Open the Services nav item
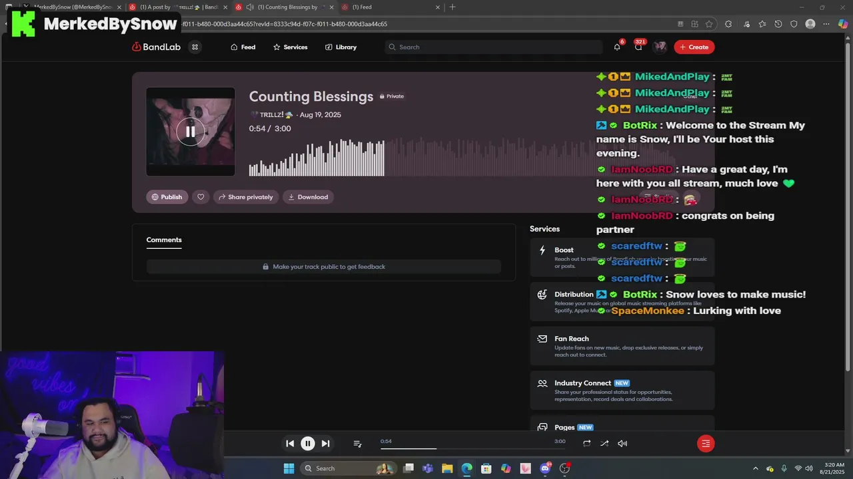The image size is (853, 479). pyautogui.click(x=291, y=47)
